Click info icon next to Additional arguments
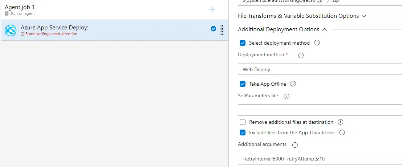402x167 pixels. point(295,145)
